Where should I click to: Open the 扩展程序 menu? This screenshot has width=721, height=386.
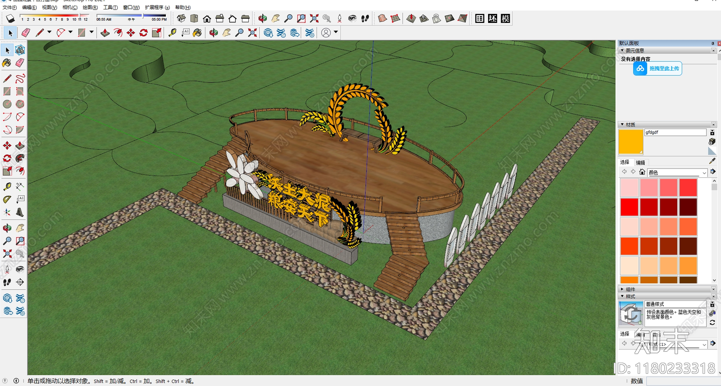point(157,7)
